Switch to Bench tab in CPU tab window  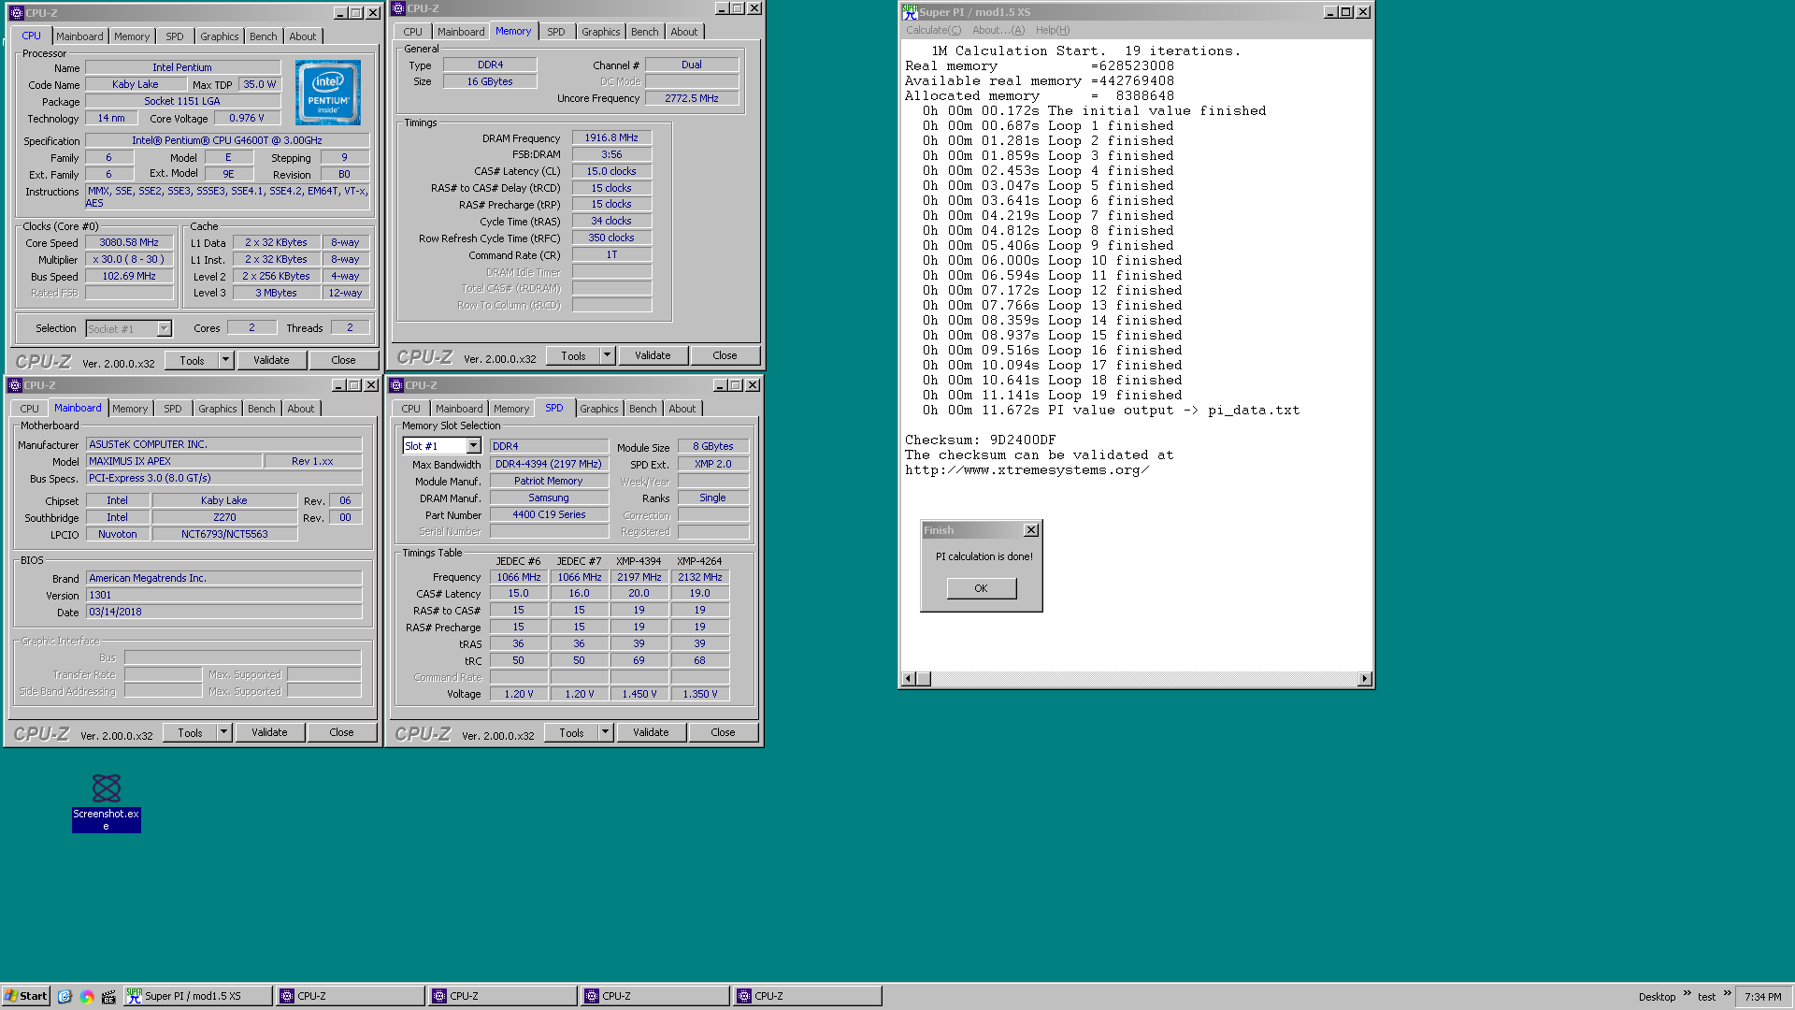(x=263, y=36)
